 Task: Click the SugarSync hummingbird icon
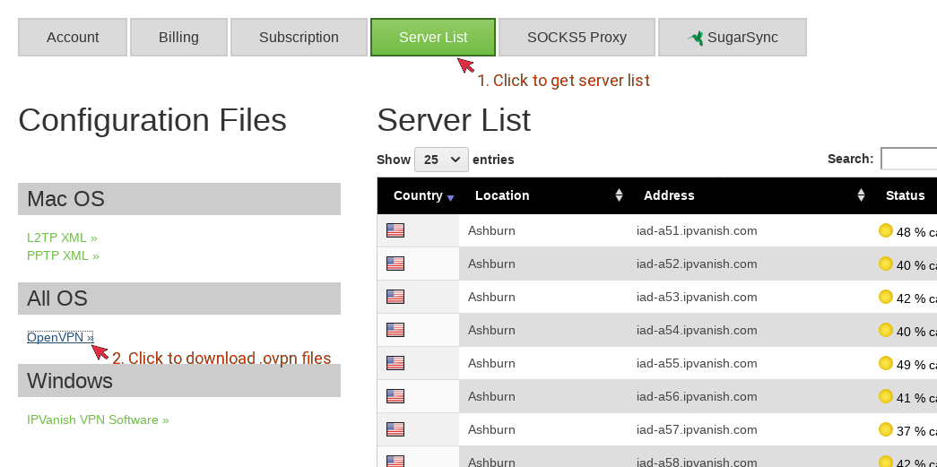pos(696,38)
